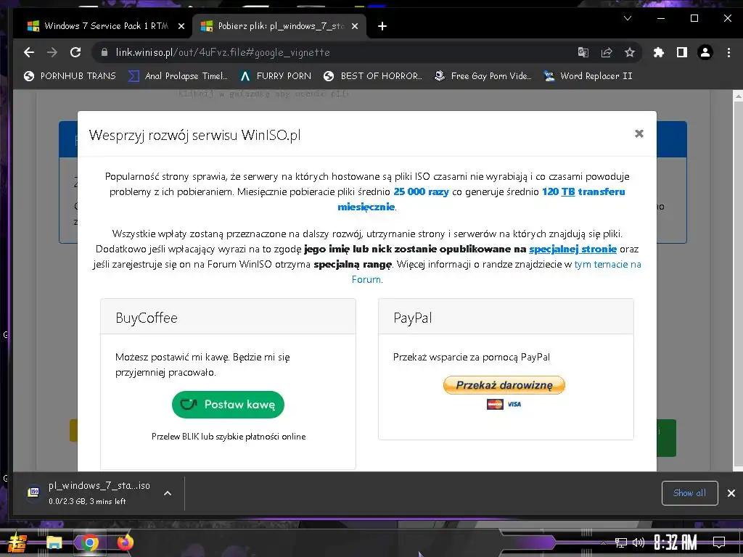Click Chrome icon in taskbar
This screenshot has width=743, height=557.
click(x=89, y=542)
